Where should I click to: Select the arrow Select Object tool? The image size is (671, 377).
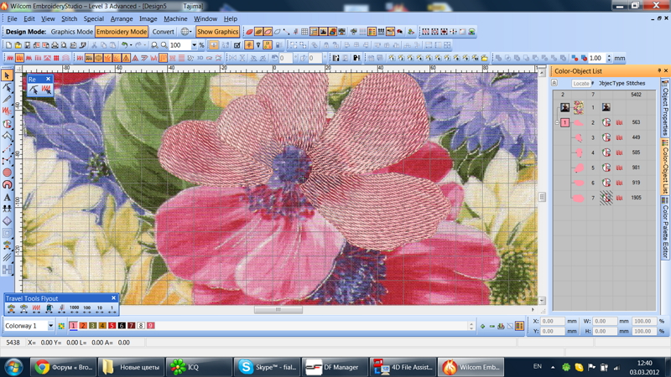coord(8,75)
